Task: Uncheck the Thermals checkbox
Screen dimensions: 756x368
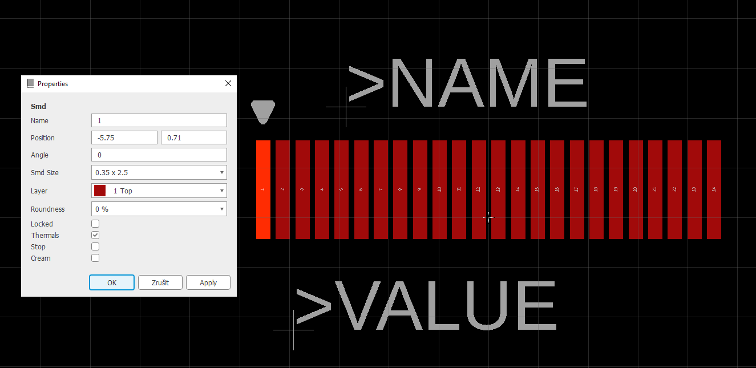Action: (x=95, y=235)
